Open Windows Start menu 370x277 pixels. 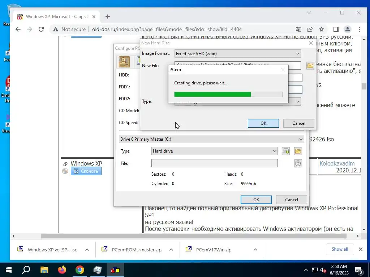click(9, 270)
